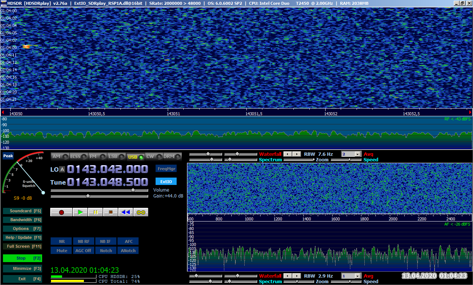The image size is (473, 285).
Task: Switch to LSB mode
Action: (116, 157)
